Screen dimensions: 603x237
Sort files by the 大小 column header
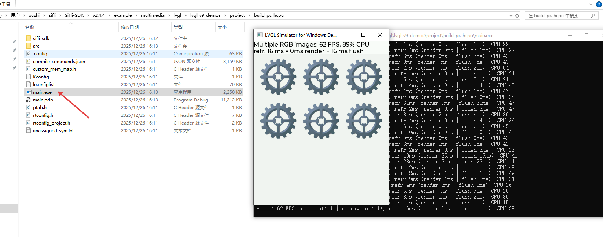tap(222, 27)
